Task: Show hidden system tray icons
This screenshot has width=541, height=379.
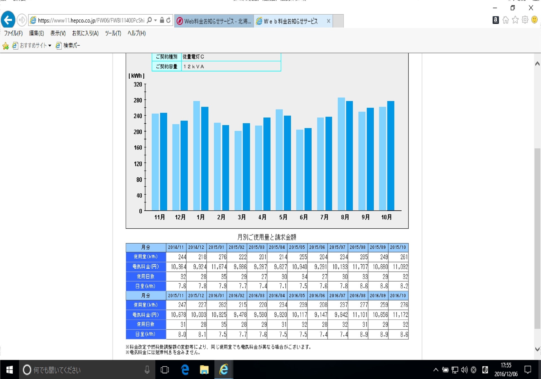Action: [x=436, y=370]
